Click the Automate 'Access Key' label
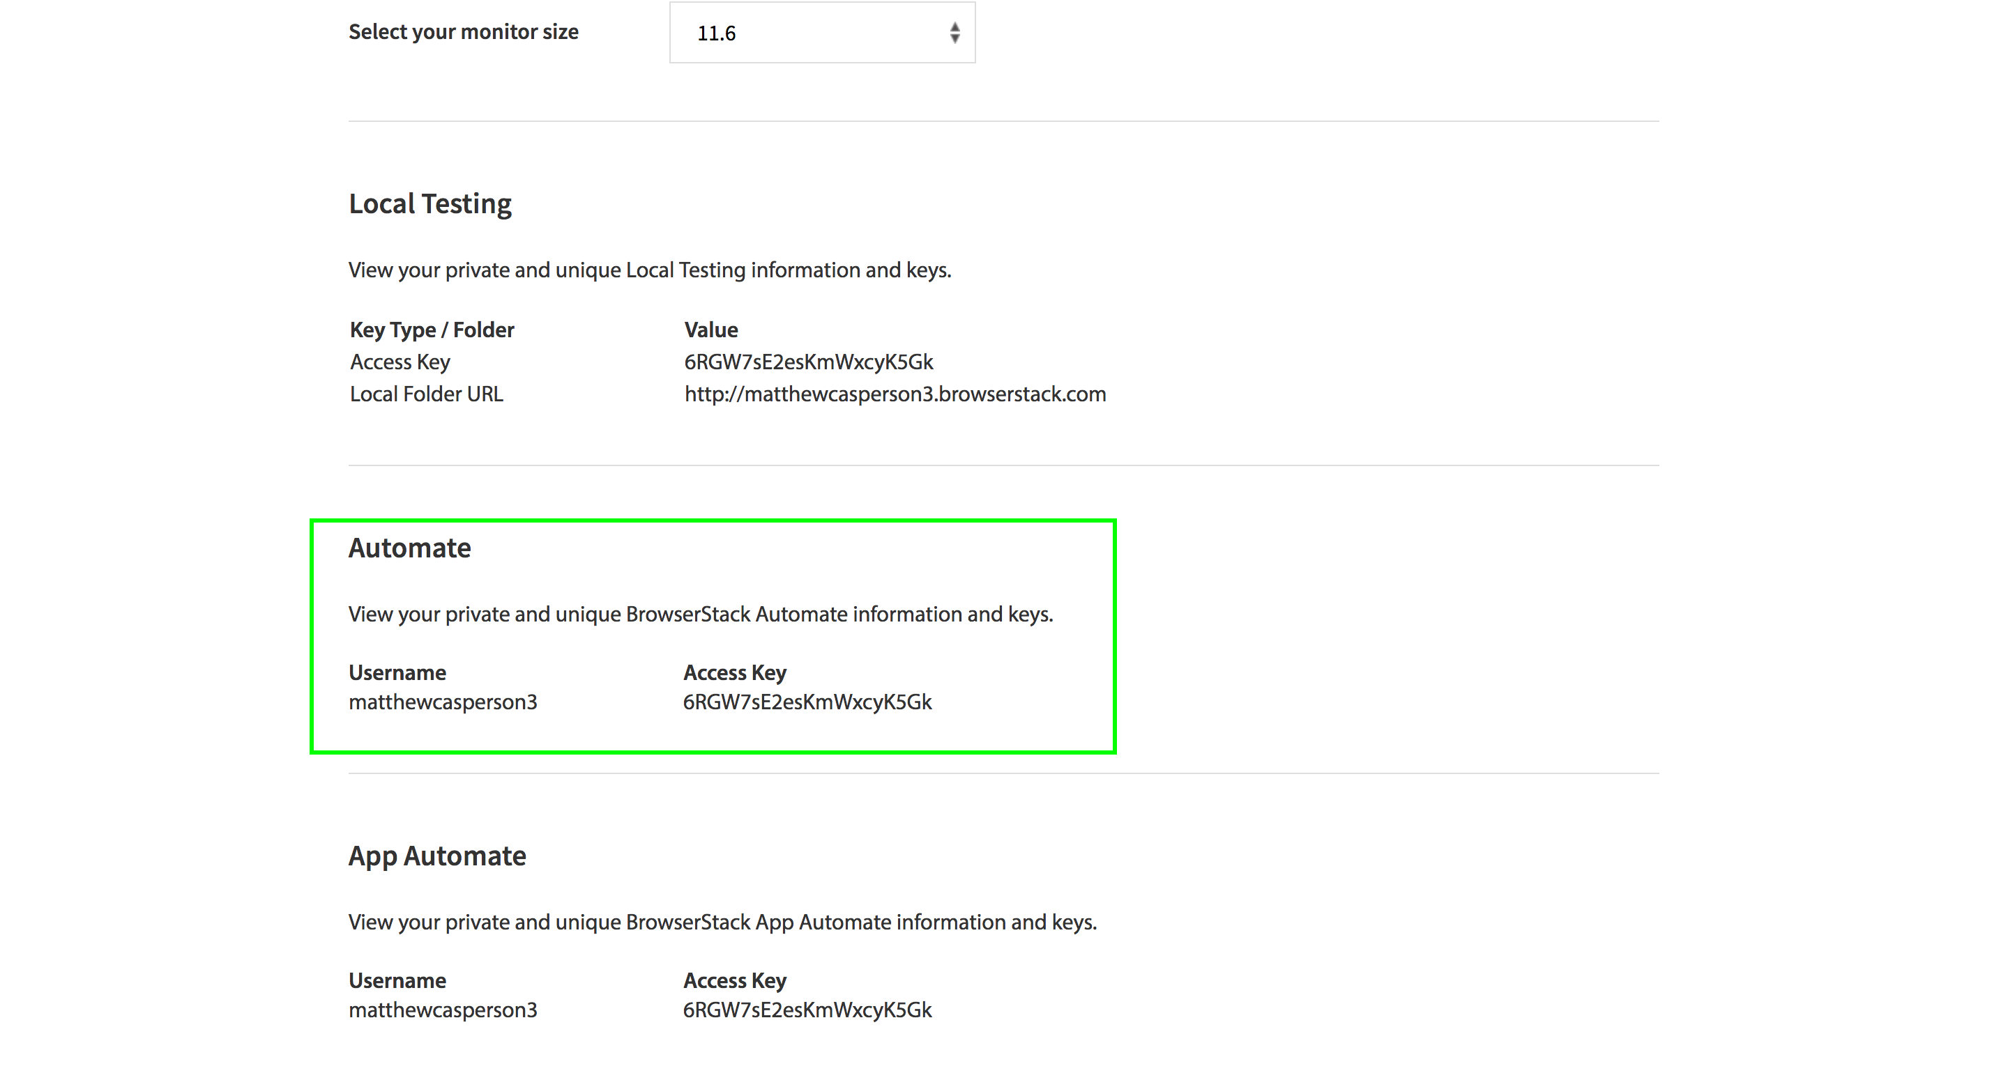Viewport: 2008px width, 1073px height. (x=734, y=672)
